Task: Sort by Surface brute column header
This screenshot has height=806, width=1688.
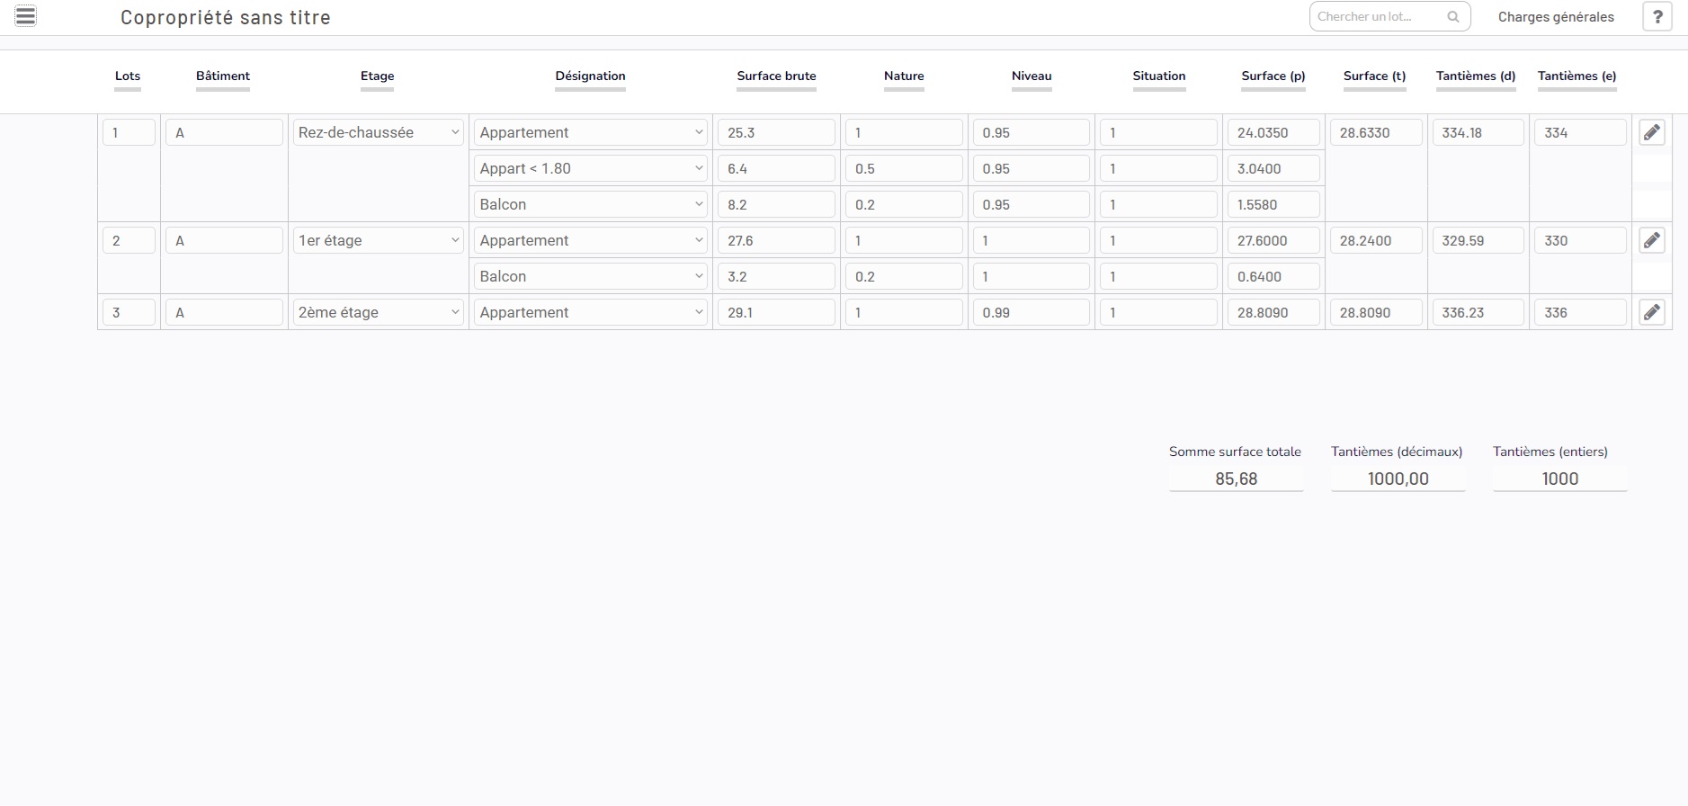Action: (776, 76)
